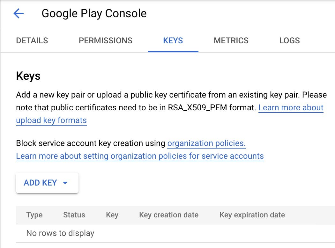The image size is (335, 248).
Task: Open the METRICS tab
Action: click(231, 40)
